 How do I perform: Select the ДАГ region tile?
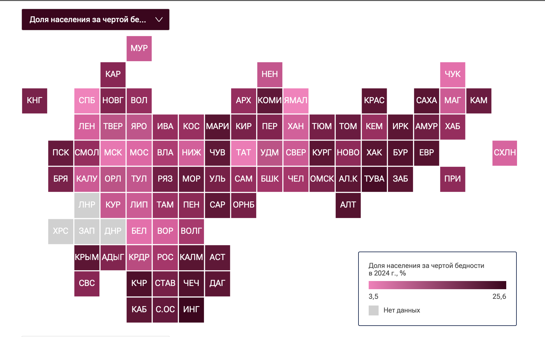[x=217, y=283]
